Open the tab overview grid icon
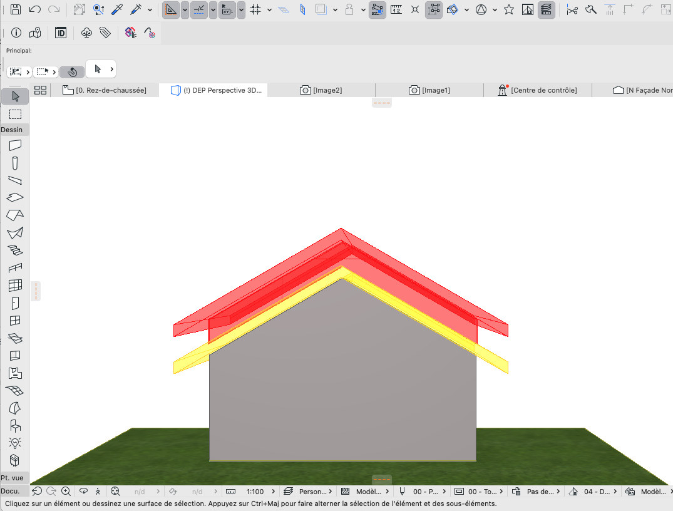This screenshot has width=673, height=511. [x=40, y=90]
